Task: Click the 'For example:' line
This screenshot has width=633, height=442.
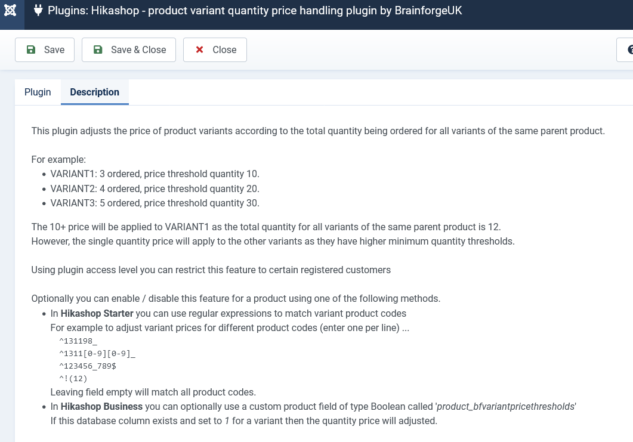Action: pyautogui.click(x=58, y=159)
